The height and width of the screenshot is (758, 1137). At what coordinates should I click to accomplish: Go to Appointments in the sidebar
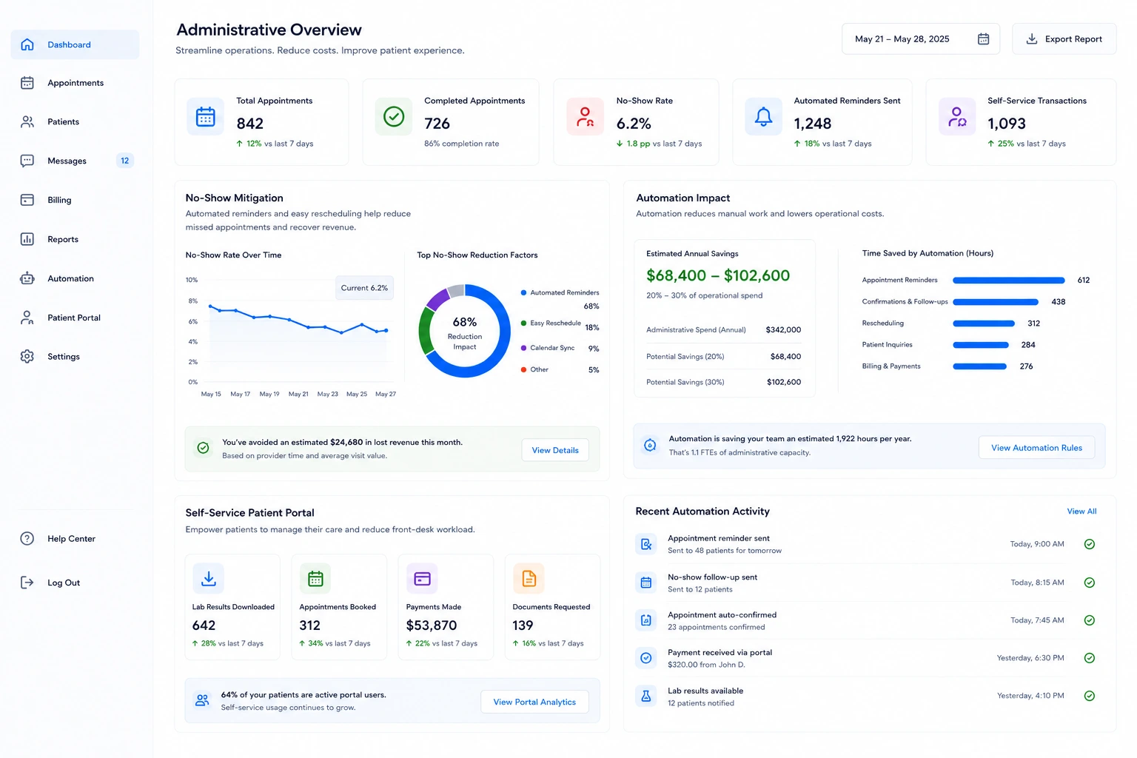[75, 83]
